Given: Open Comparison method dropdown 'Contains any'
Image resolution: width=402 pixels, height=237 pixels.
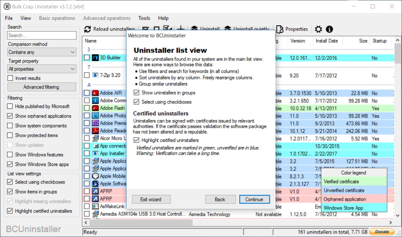Looking at the screenshot, I should click(x=42, y=52).
